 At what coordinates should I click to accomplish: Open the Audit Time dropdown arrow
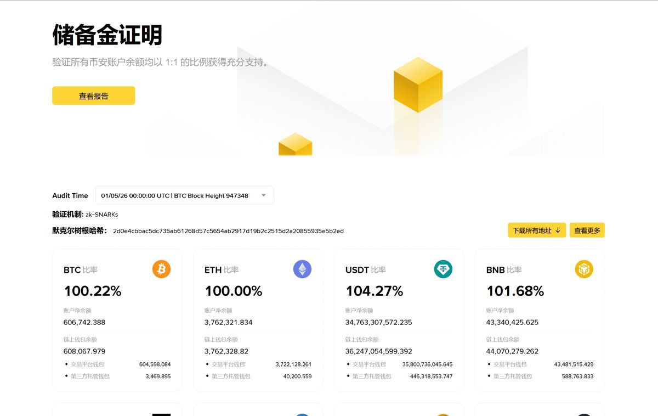click(x=263, y=195)
